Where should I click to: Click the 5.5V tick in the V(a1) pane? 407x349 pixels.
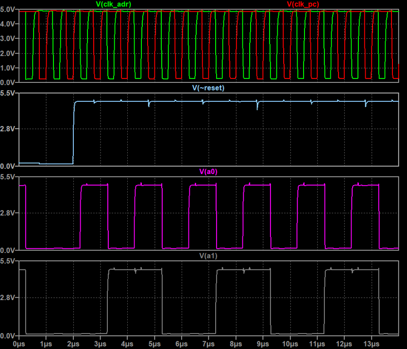click(8, 261)
